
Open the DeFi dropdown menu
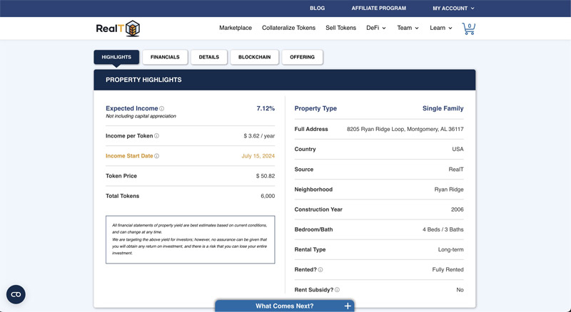pos(376,28)
